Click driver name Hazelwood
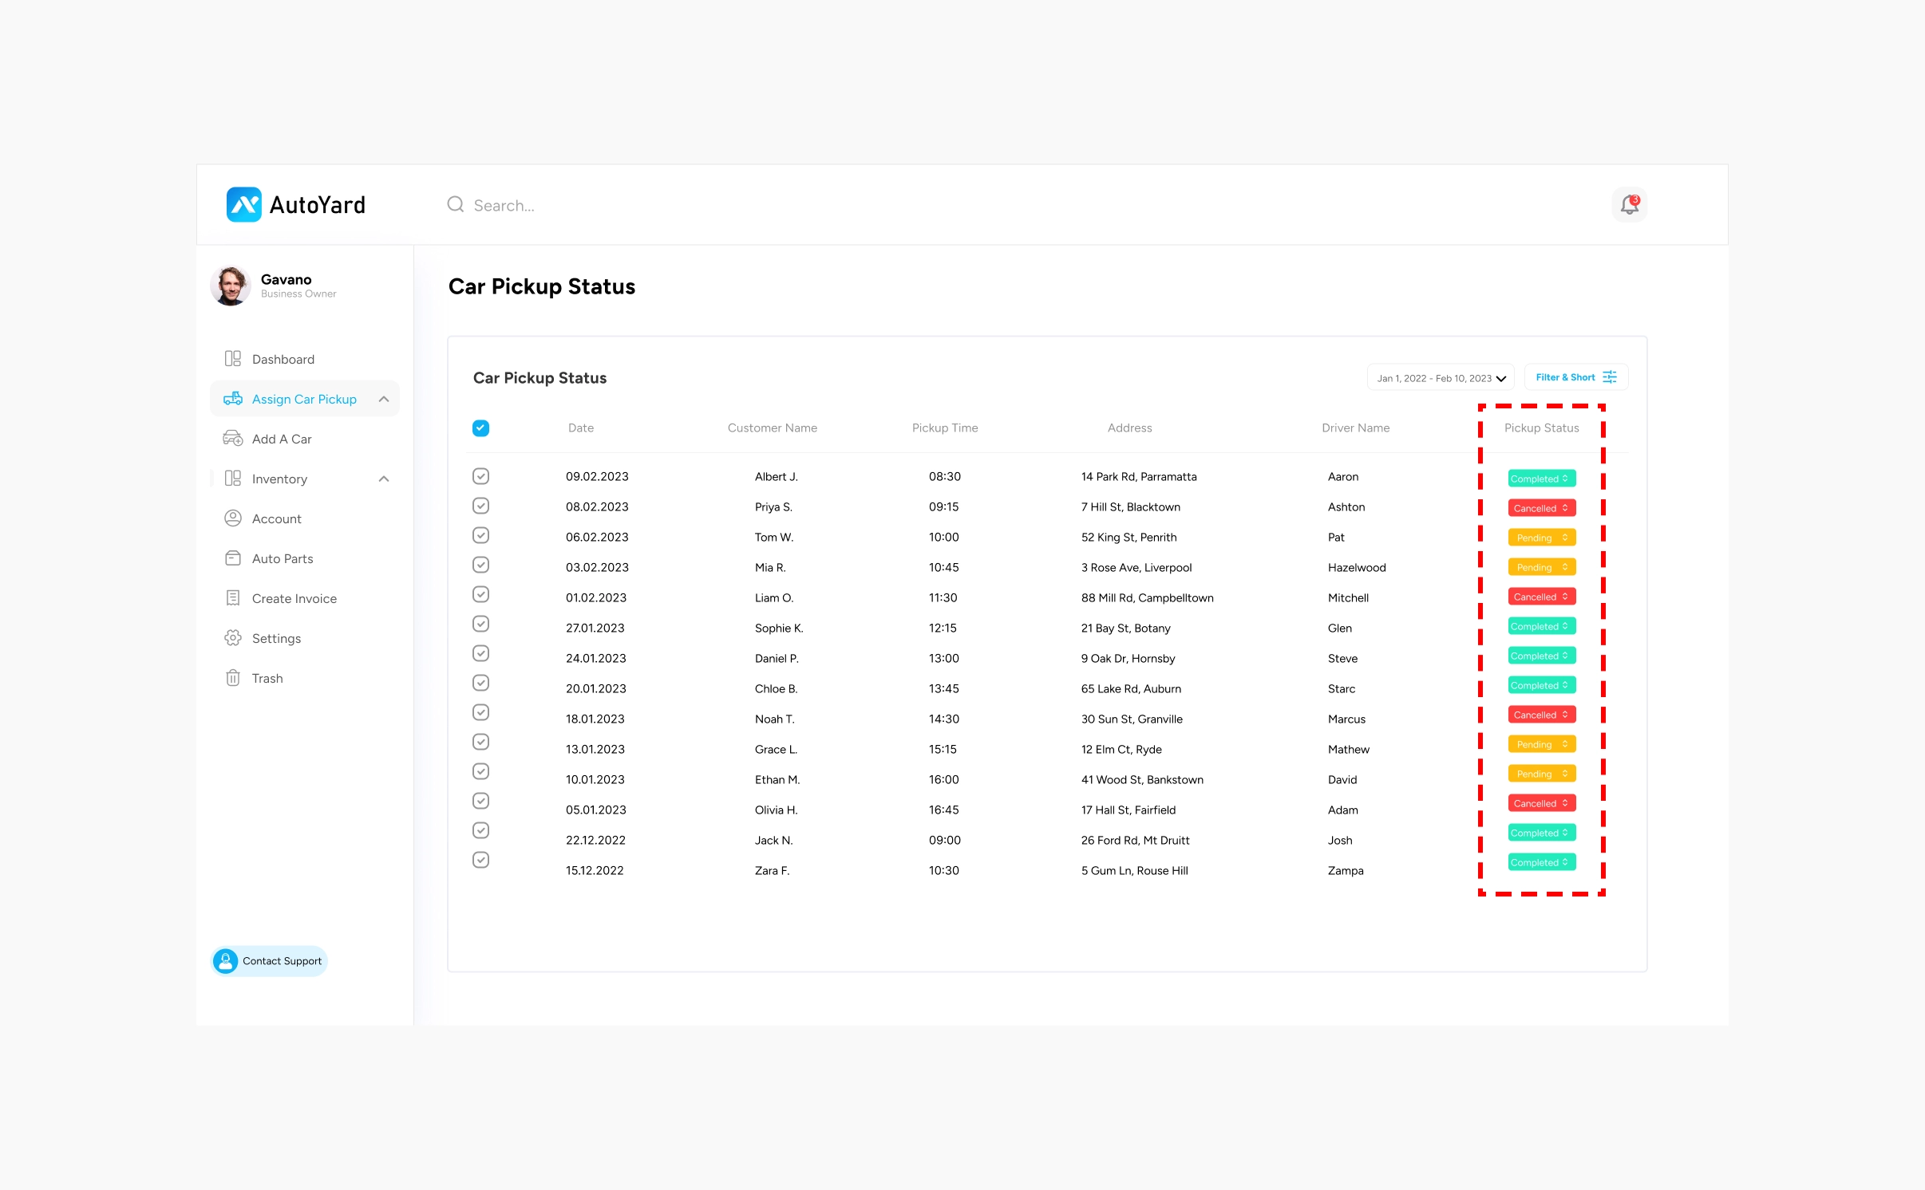Screen dimensions: 1925x1190 pyautogui.click(x=1357, y=567)
